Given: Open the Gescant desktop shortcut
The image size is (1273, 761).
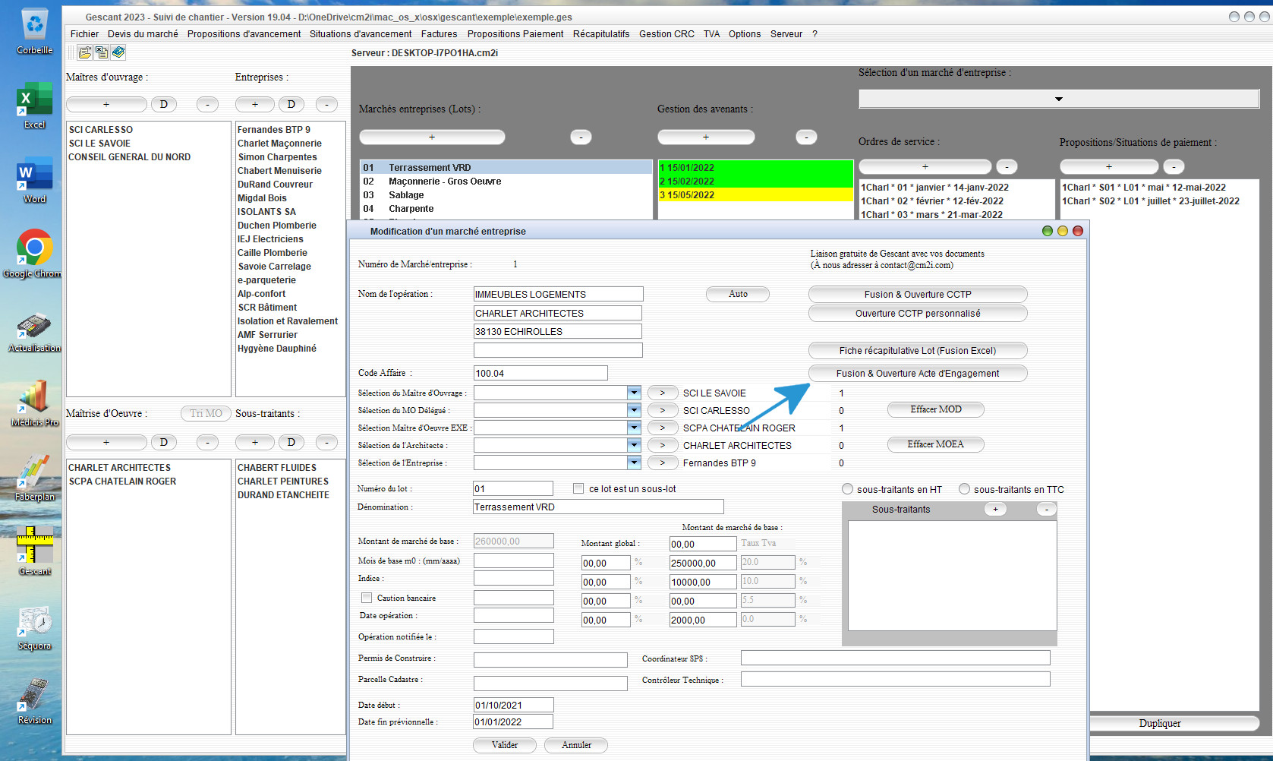Looking at the screenshot, I should [35, 551].
